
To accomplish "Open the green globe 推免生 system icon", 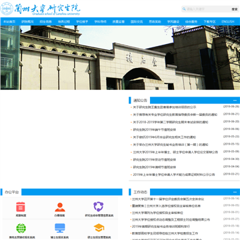I will click(21, 228).
